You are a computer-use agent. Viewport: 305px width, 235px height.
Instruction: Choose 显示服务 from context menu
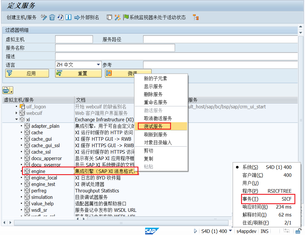(161, 87)
